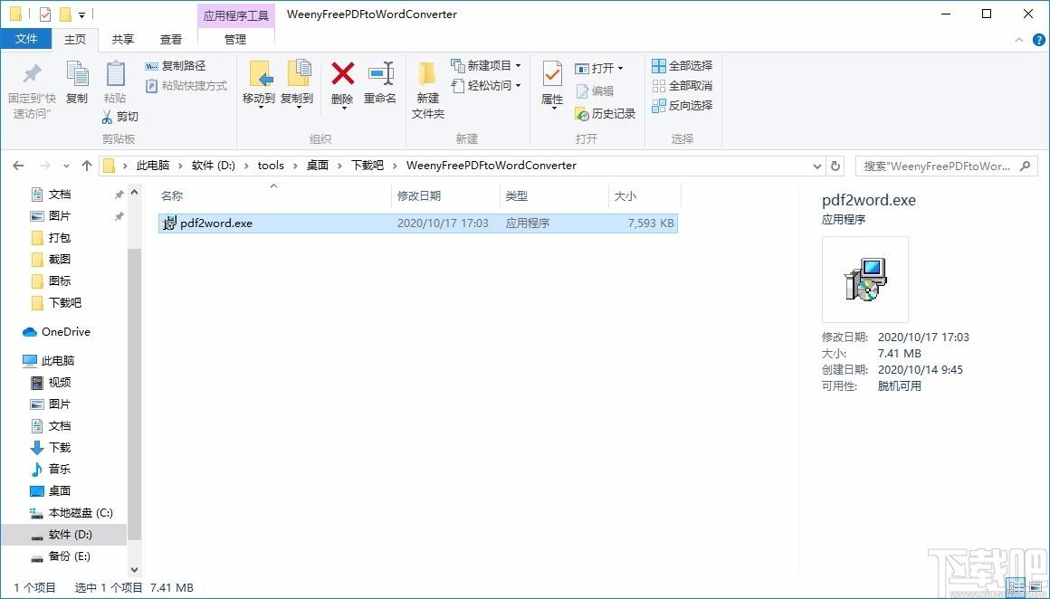Image resolution: width=1050 pixels, height=599 pixels.
Task: Collapse the ribbon with chevron
Action: tap(1019, 40)
